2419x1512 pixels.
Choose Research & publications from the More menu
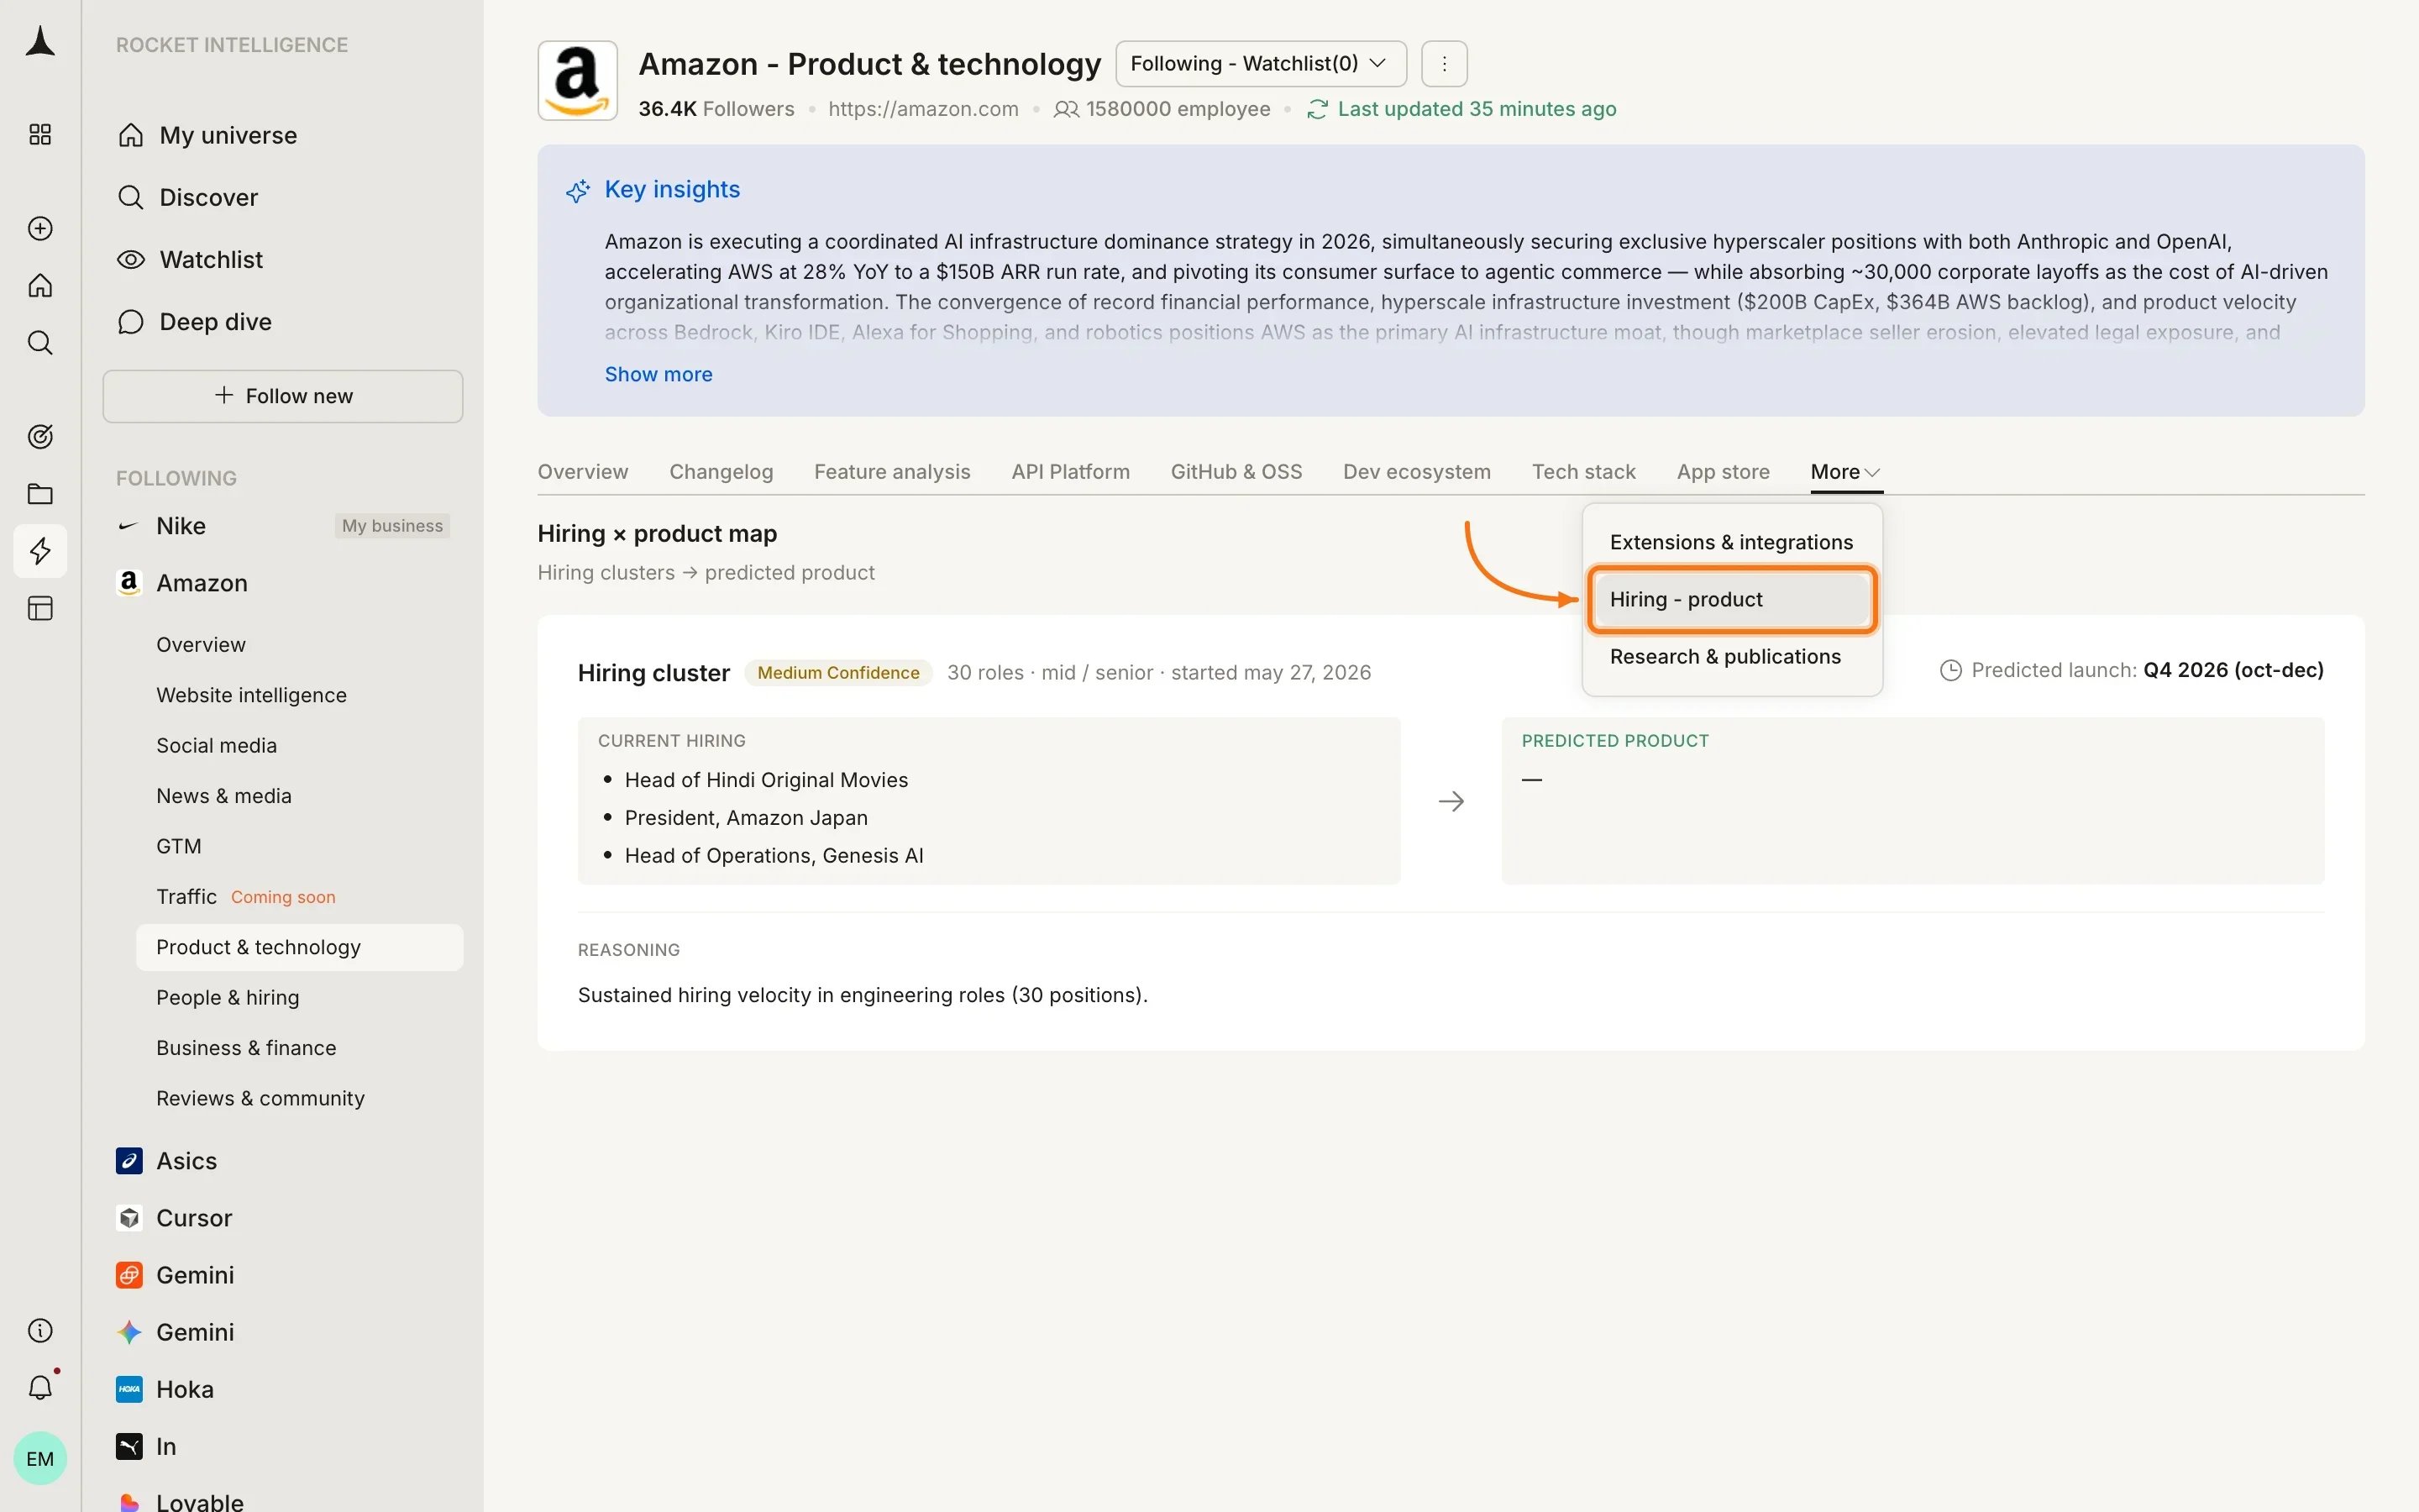pyautogui.click(x=1731, y=656)
